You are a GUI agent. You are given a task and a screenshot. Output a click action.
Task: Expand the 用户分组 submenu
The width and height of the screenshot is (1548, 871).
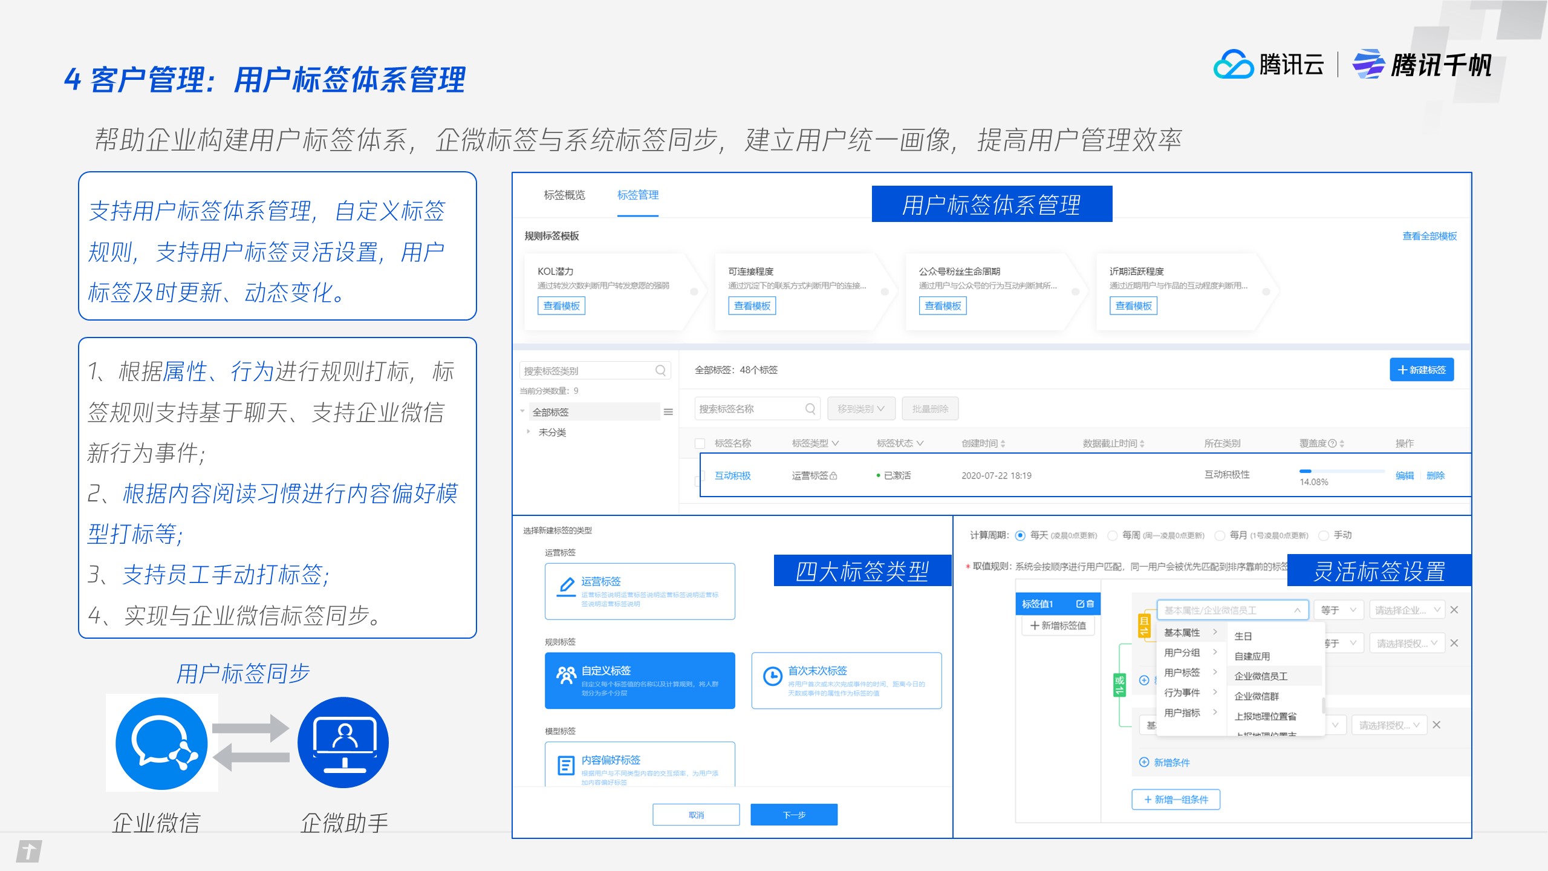click(1190, 652)
